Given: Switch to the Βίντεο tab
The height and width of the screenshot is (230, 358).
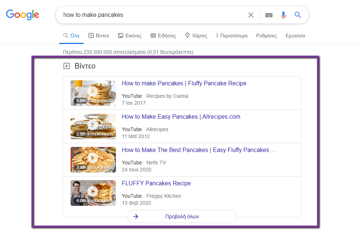Looking at the screenshot, I should [99, 36].
